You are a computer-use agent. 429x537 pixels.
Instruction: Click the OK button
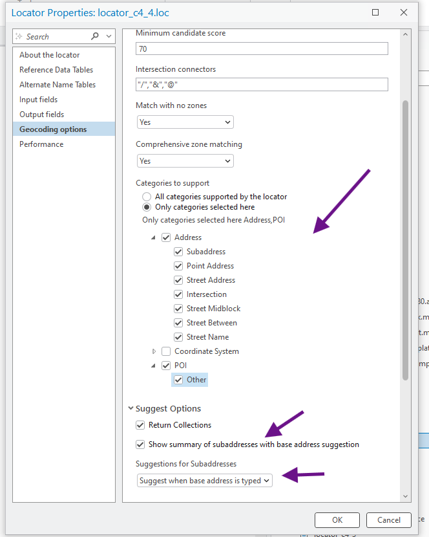pyautogui.click(x=337, y=520)
